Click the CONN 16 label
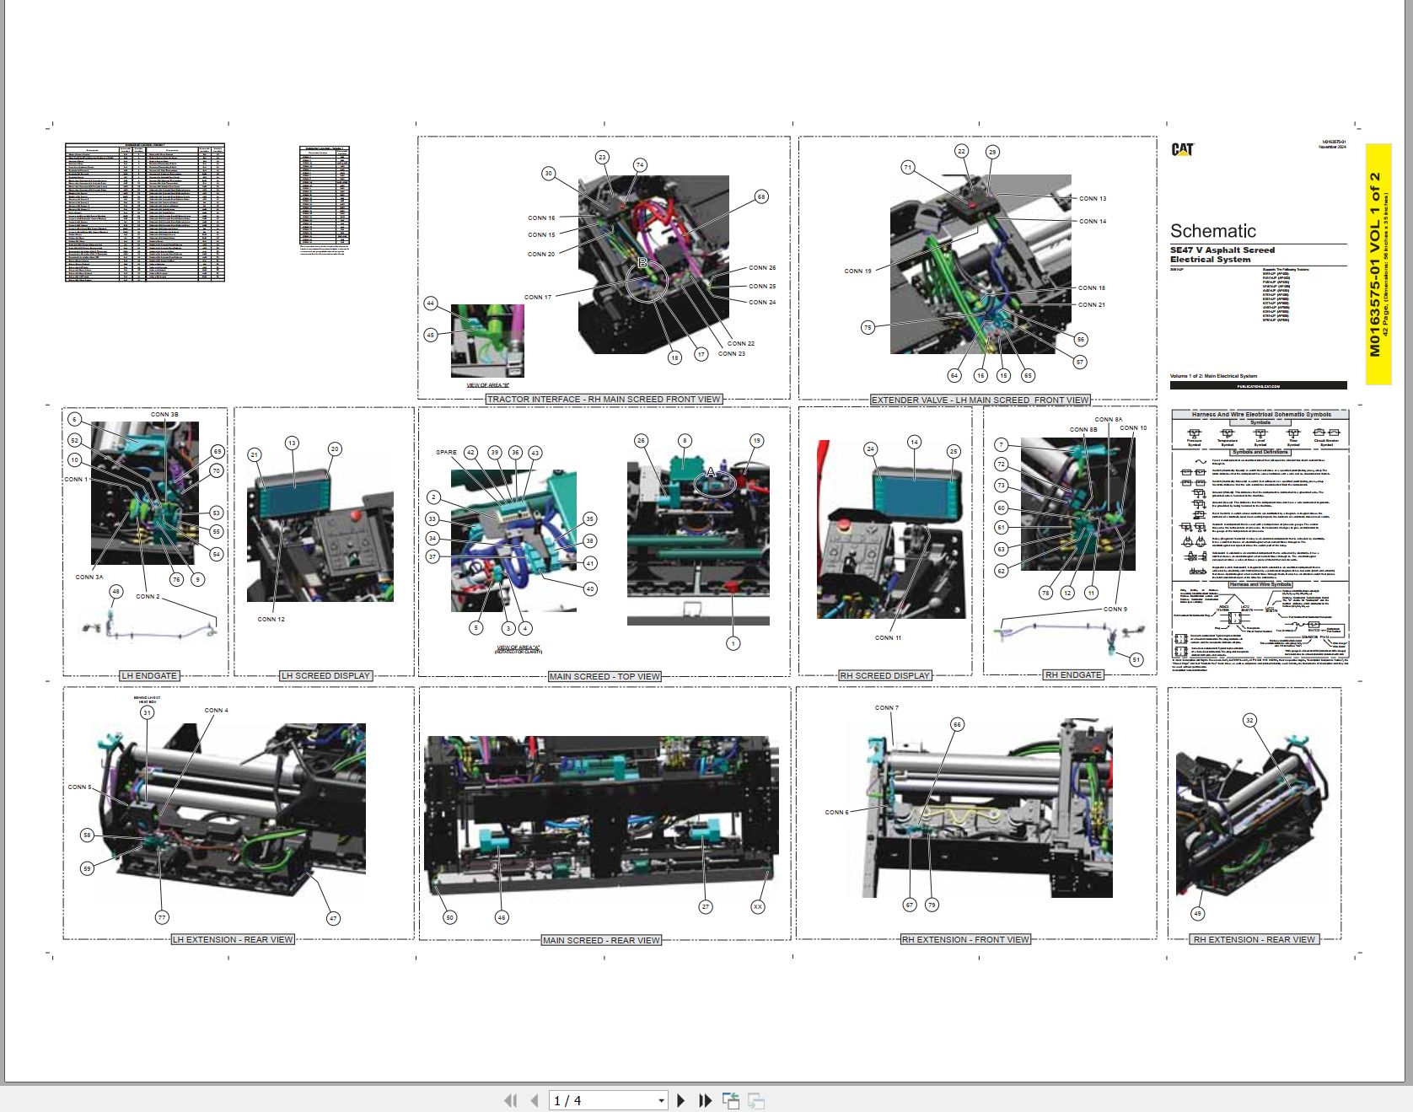 point(541,218)
